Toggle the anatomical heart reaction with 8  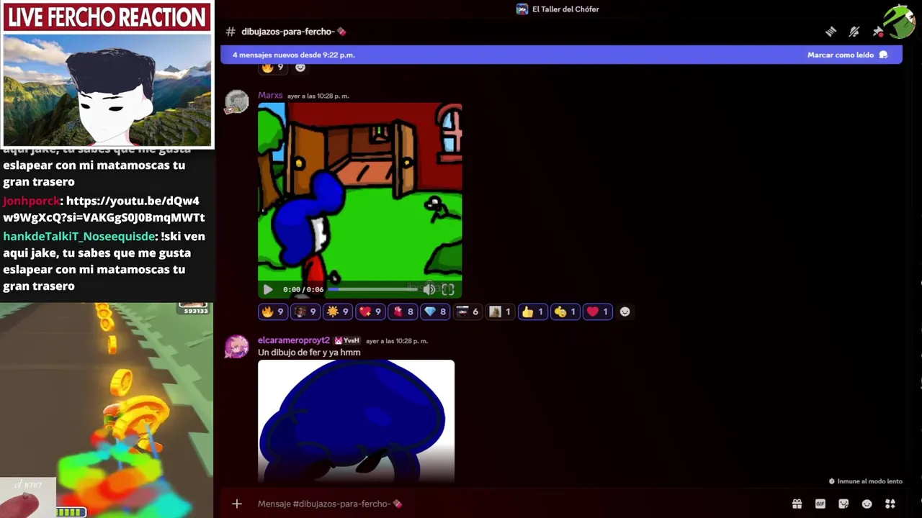point(403,312)
